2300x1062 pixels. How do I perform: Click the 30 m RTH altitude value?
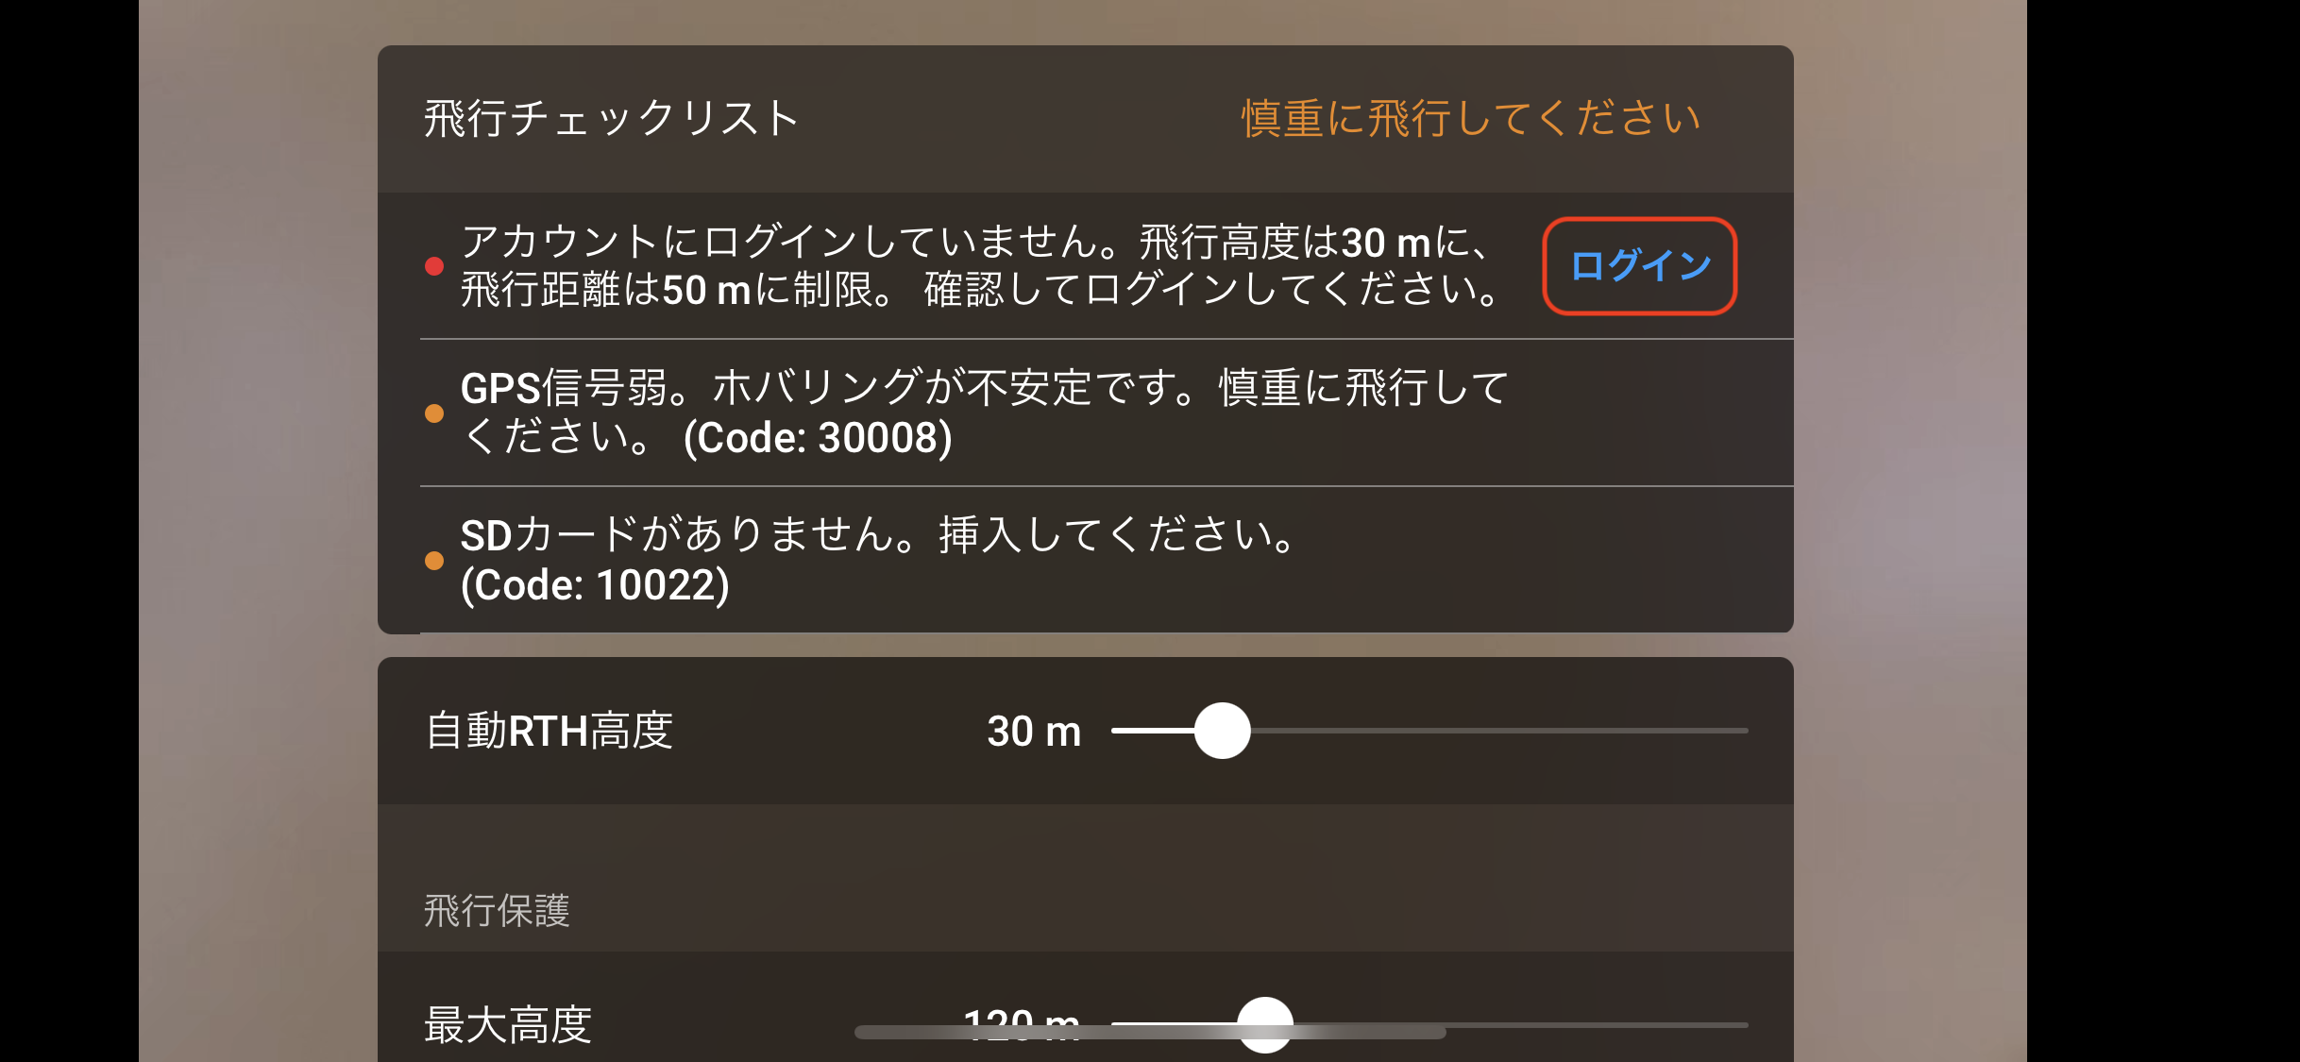pos(1034,732)
